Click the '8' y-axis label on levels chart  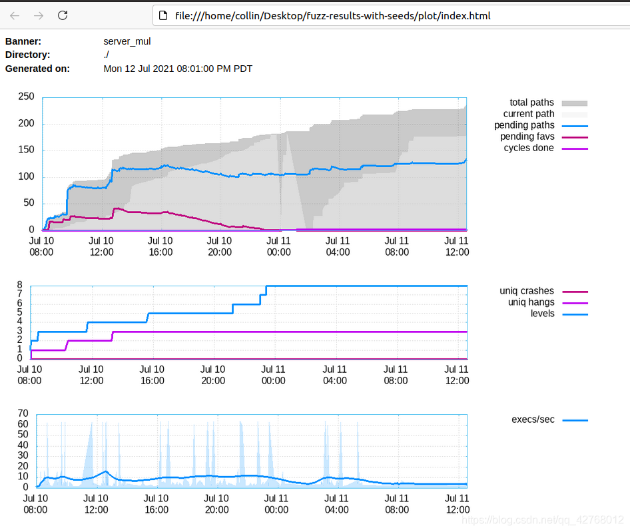20,285
